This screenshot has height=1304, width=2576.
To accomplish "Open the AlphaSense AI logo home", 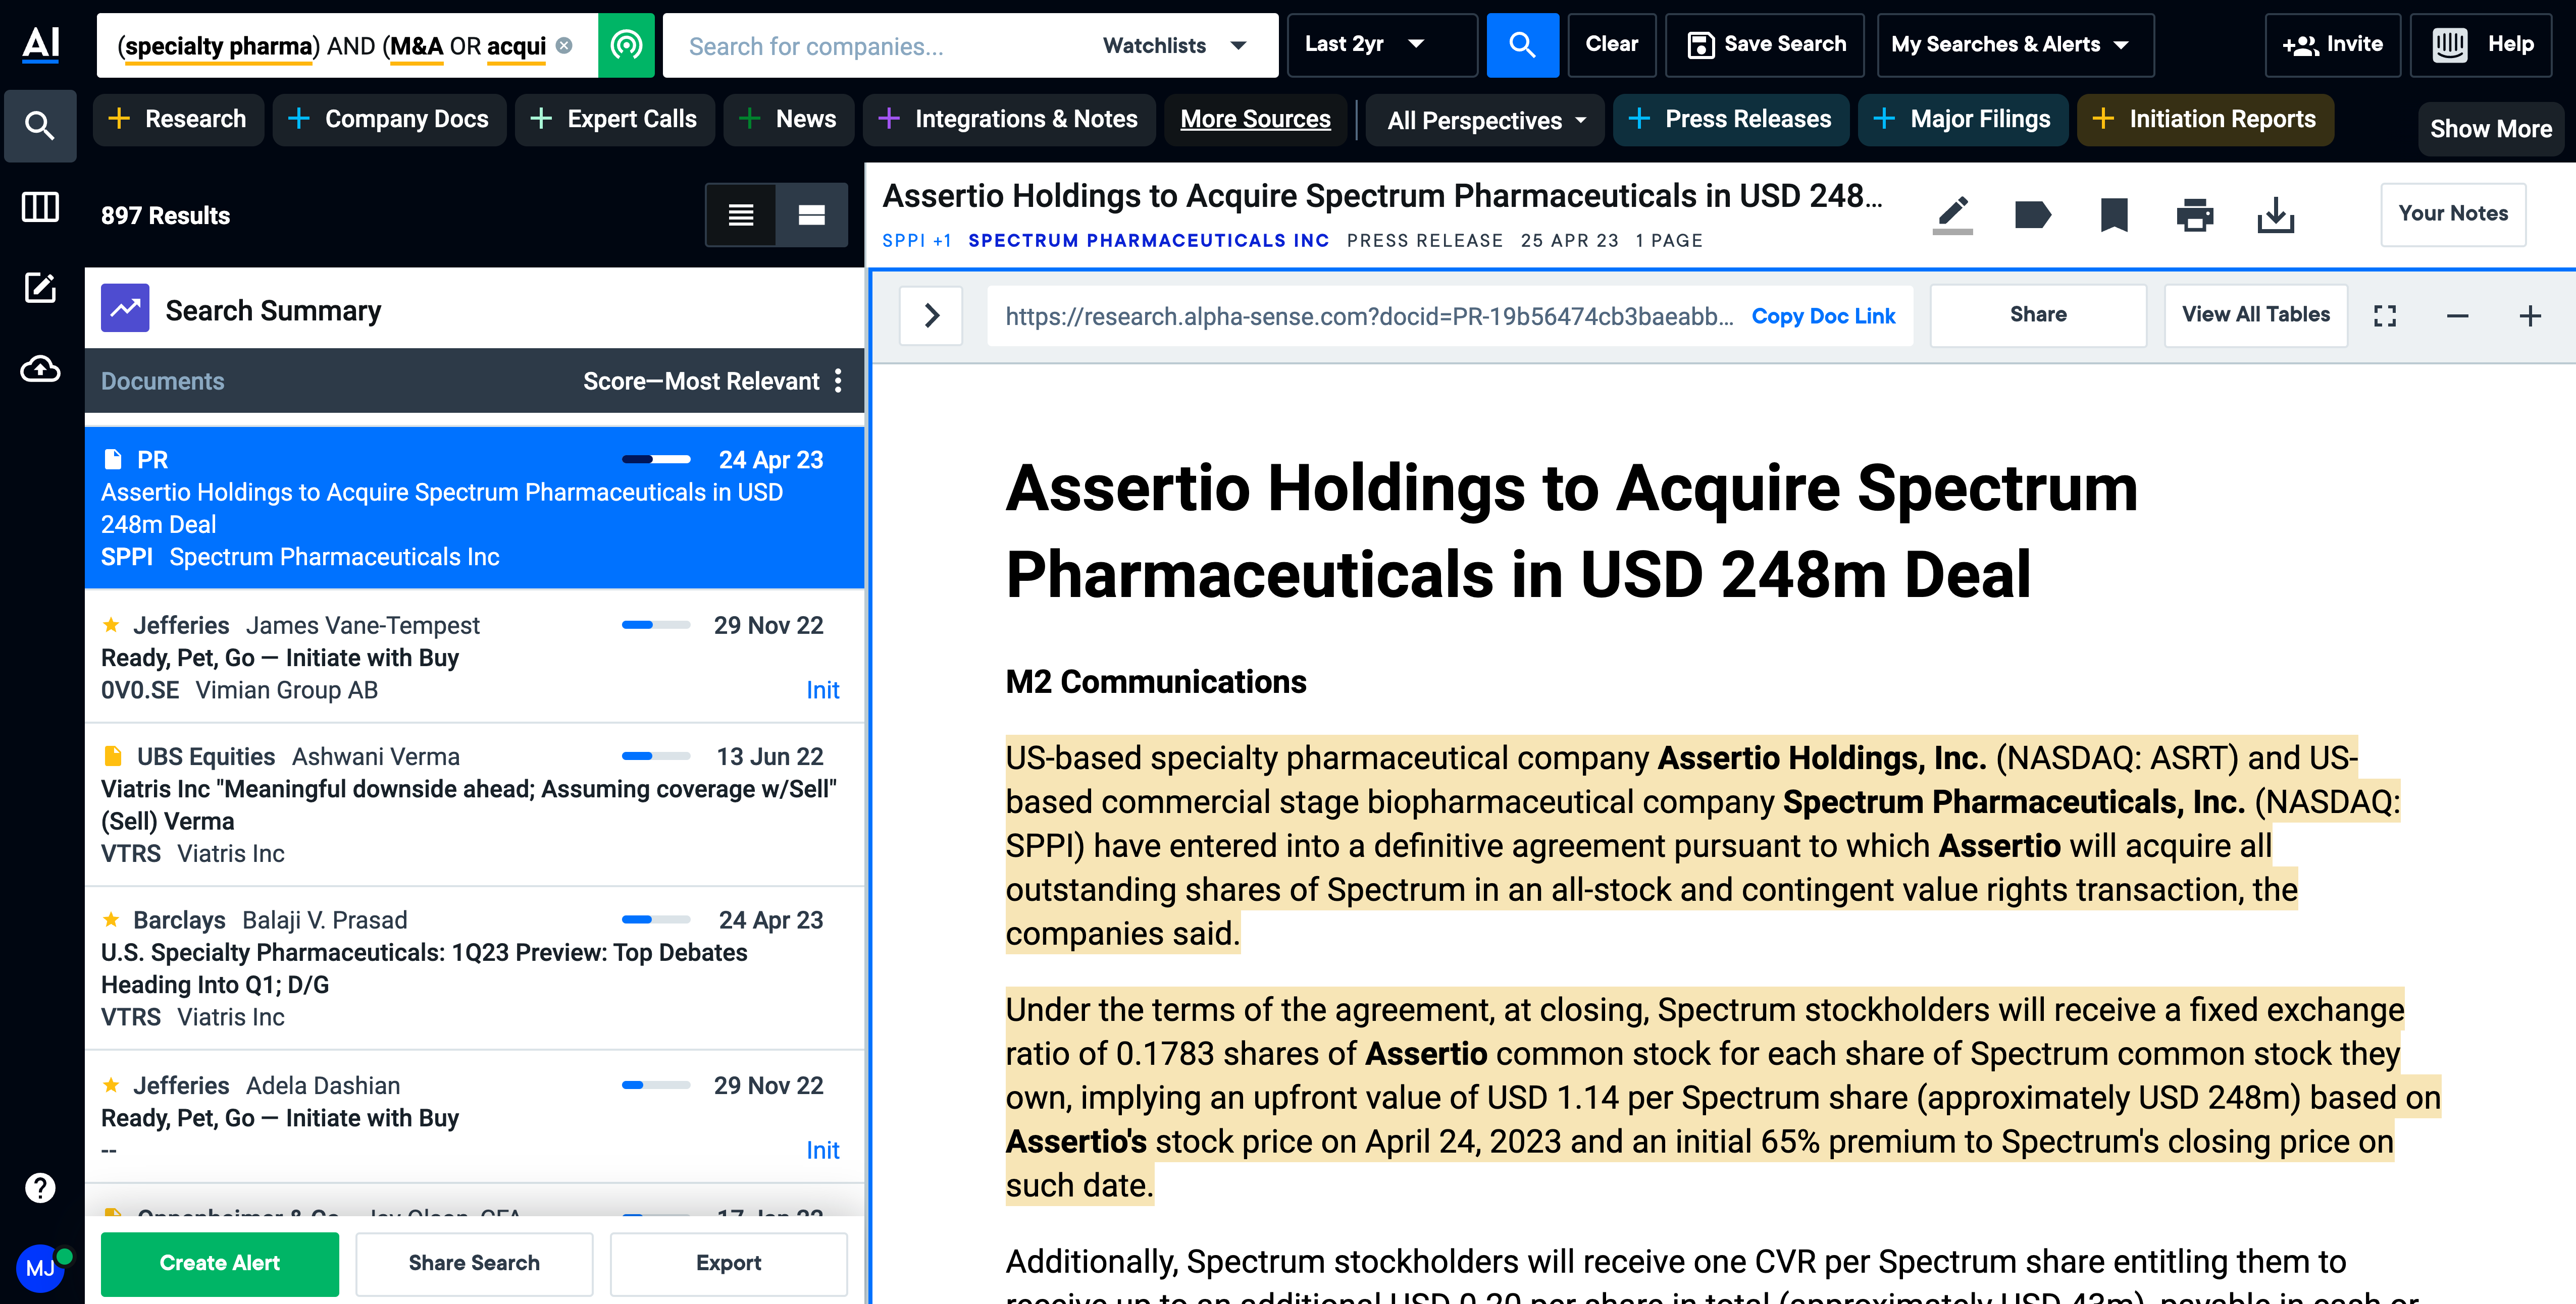I will click(40, 44).
